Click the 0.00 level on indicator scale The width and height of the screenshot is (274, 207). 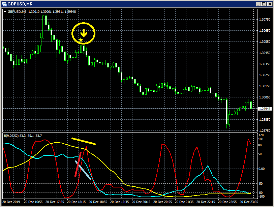tap(262, 169)
